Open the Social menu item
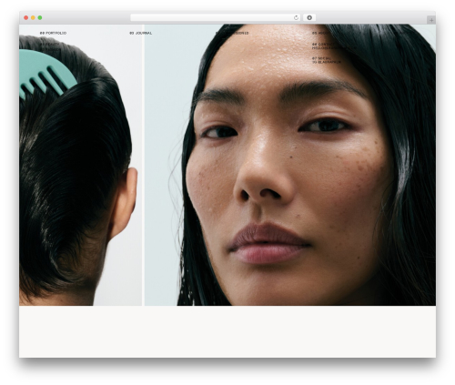The width and height of the screenshot is (455, 385). click(x=322, y=58)
